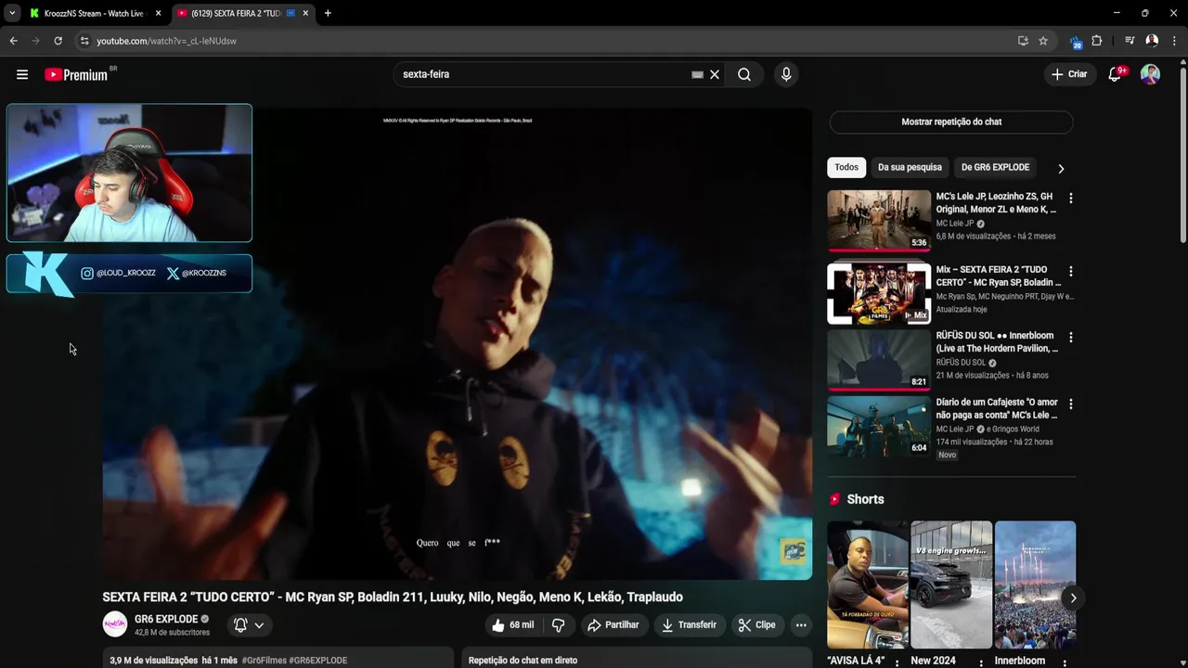Click the video player area
1188x668 pixels.
[x=457, y=343]
